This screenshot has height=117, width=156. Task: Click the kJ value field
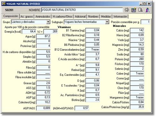pos(51,32)
